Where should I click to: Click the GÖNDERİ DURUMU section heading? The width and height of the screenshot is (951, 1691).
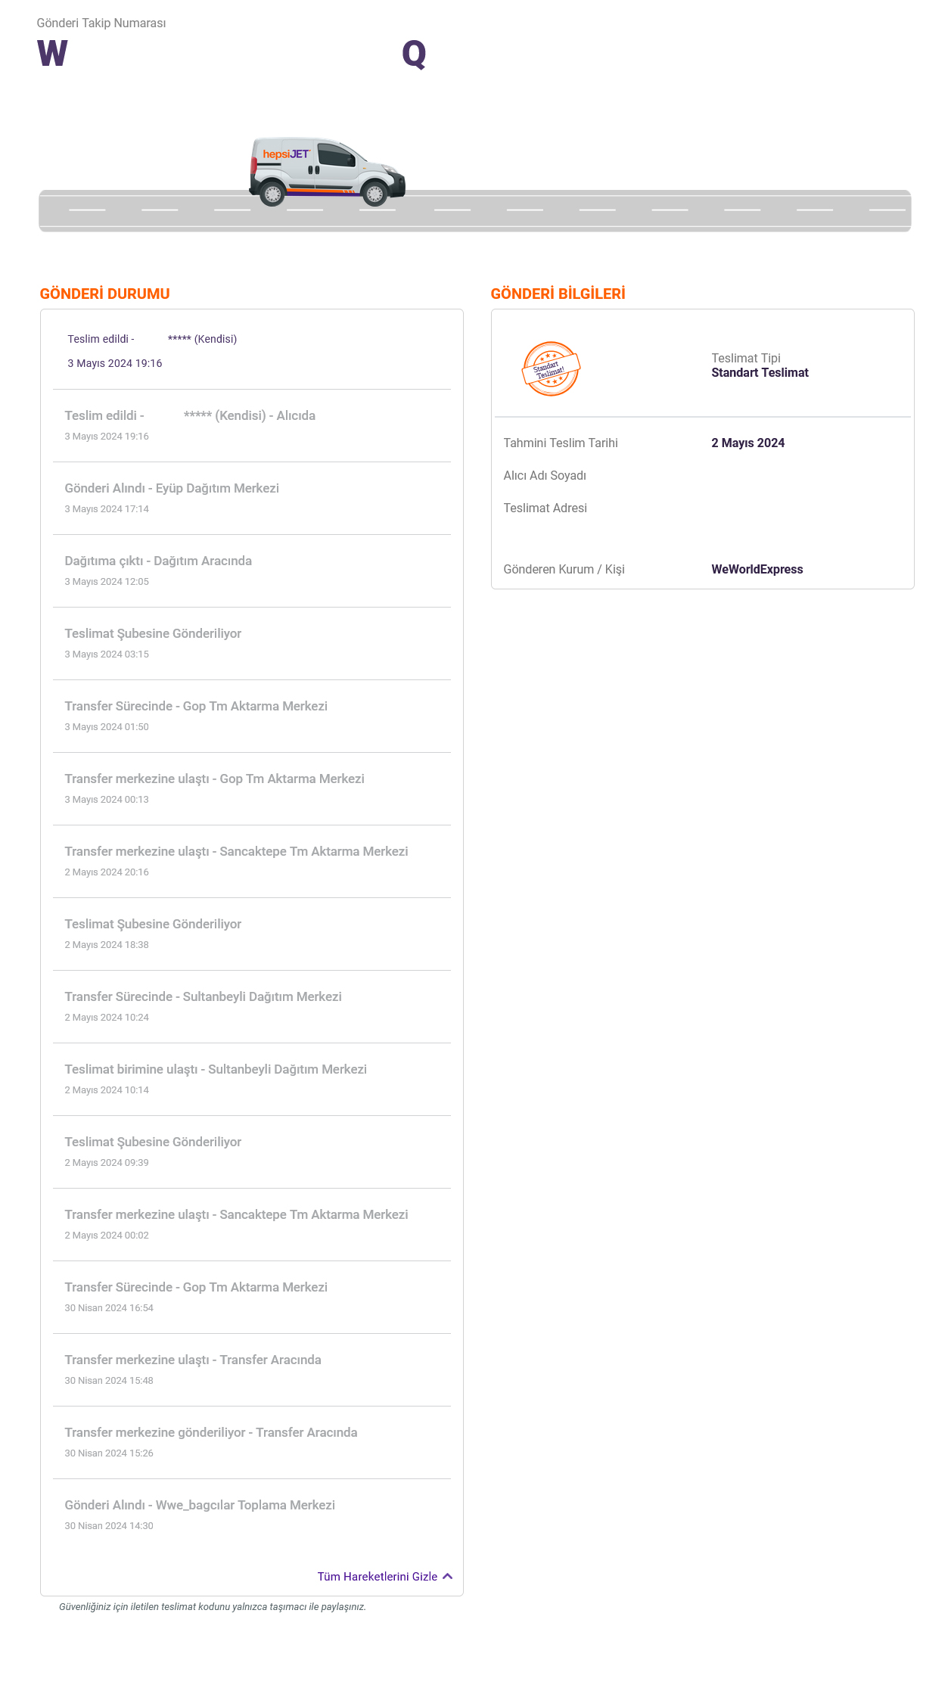[104, 294]
